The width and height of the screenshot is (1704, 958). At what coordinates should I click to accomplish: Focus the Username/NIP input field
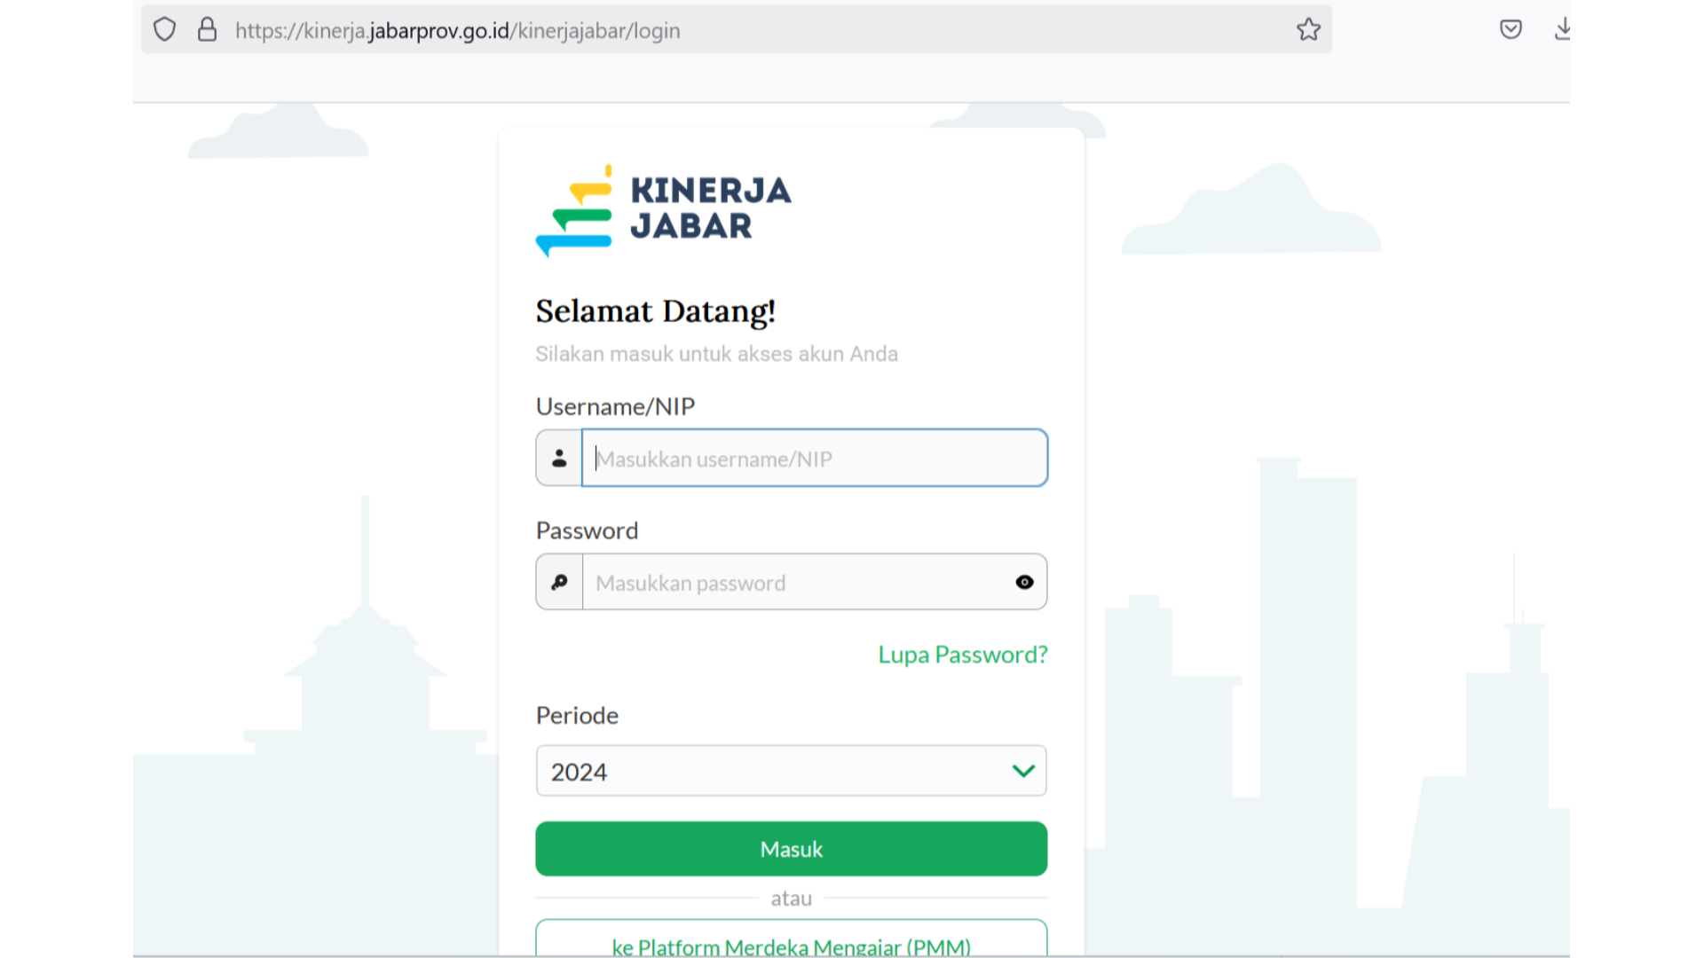[x=815, y=459]
